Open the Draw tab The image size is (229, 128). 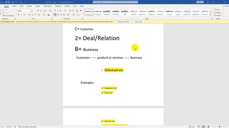[x=21, y=6]
